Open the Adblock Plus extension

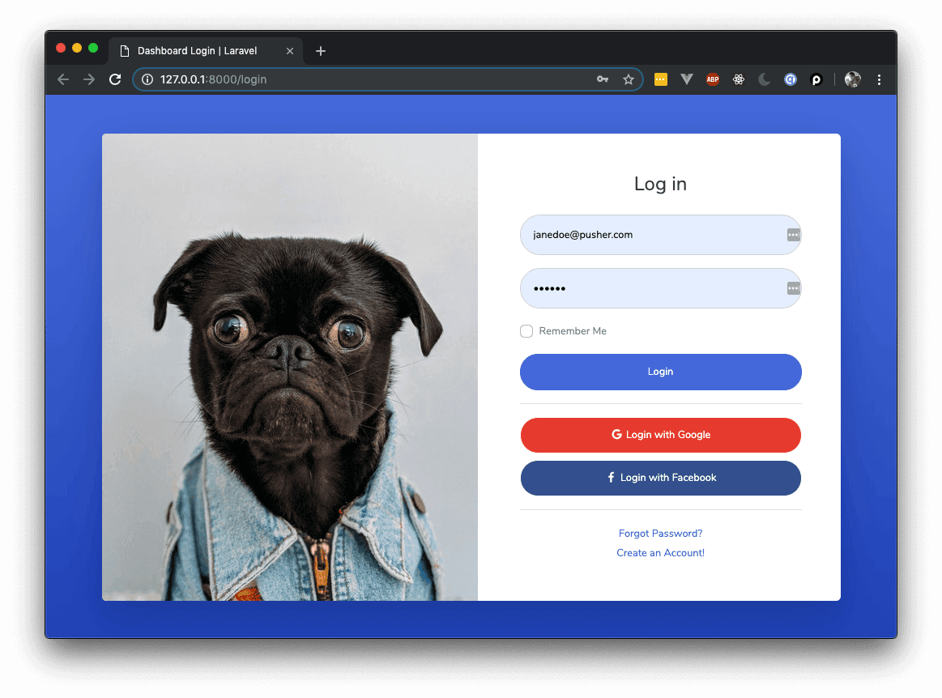[712, 79]
